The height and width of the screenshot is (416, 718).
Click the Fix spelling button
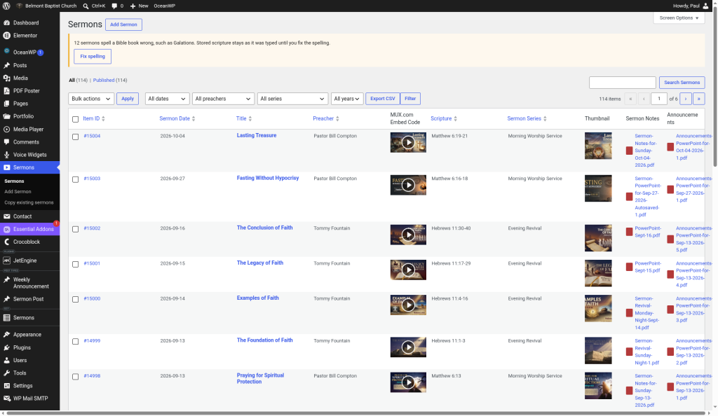pos(93,56)
